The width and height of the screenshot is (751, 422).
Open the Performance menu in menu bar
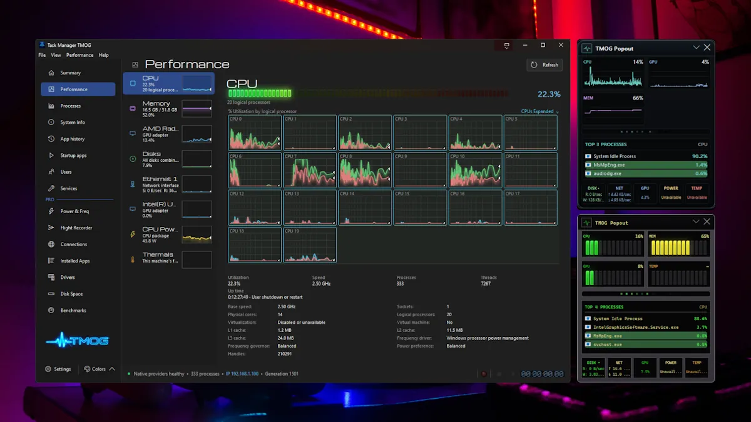[79, 55]
